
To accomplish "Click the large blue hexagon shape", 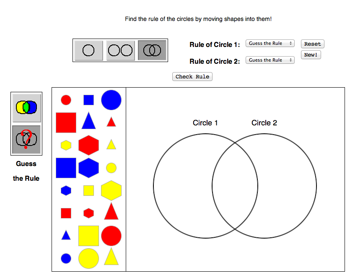I will pos(88,168).
